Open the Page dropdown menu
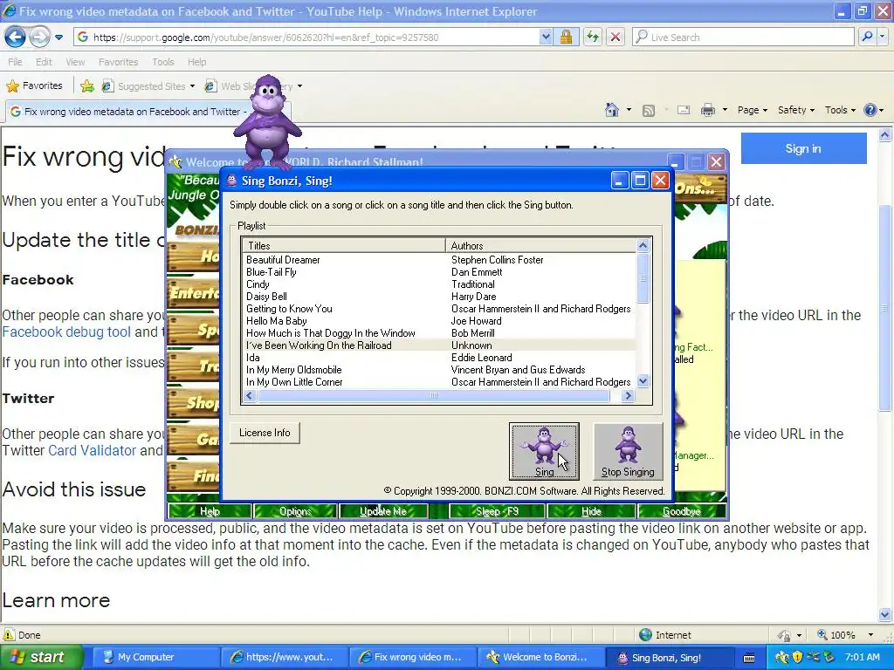This screenshot has height=670, width=894. pos(753,110)
